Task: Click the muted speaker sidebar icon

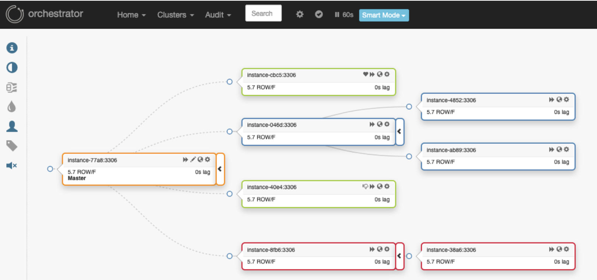Action: 12,165
